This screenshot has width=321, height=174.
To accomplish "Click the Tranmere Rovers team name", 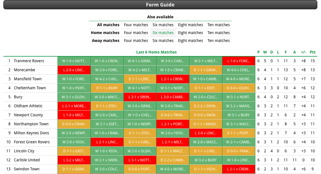I will (x=29, y=61).
